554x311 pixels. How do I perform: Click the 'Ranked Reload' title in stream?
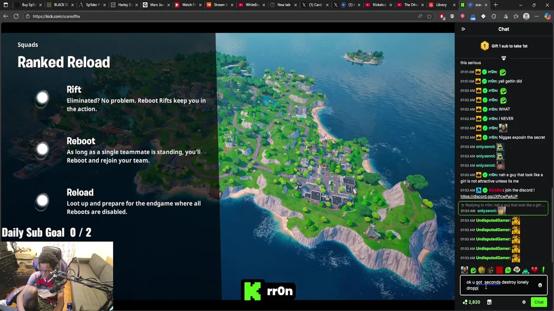(64, 62)
